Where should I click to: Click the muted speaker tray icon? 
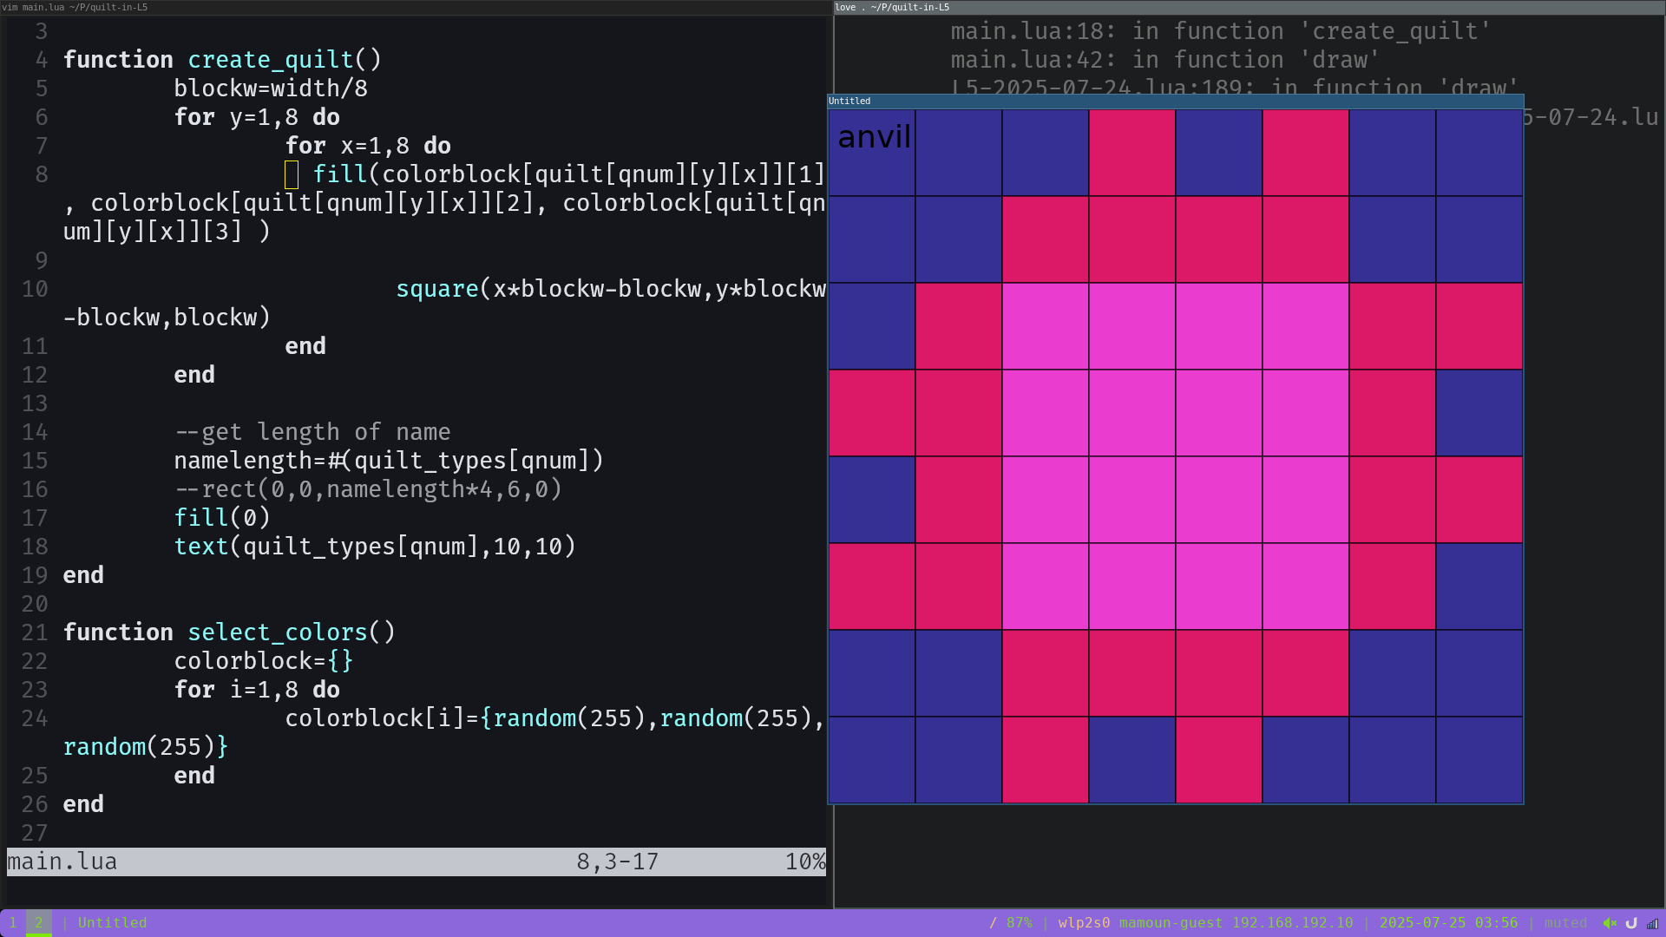tap(1610, 923)
